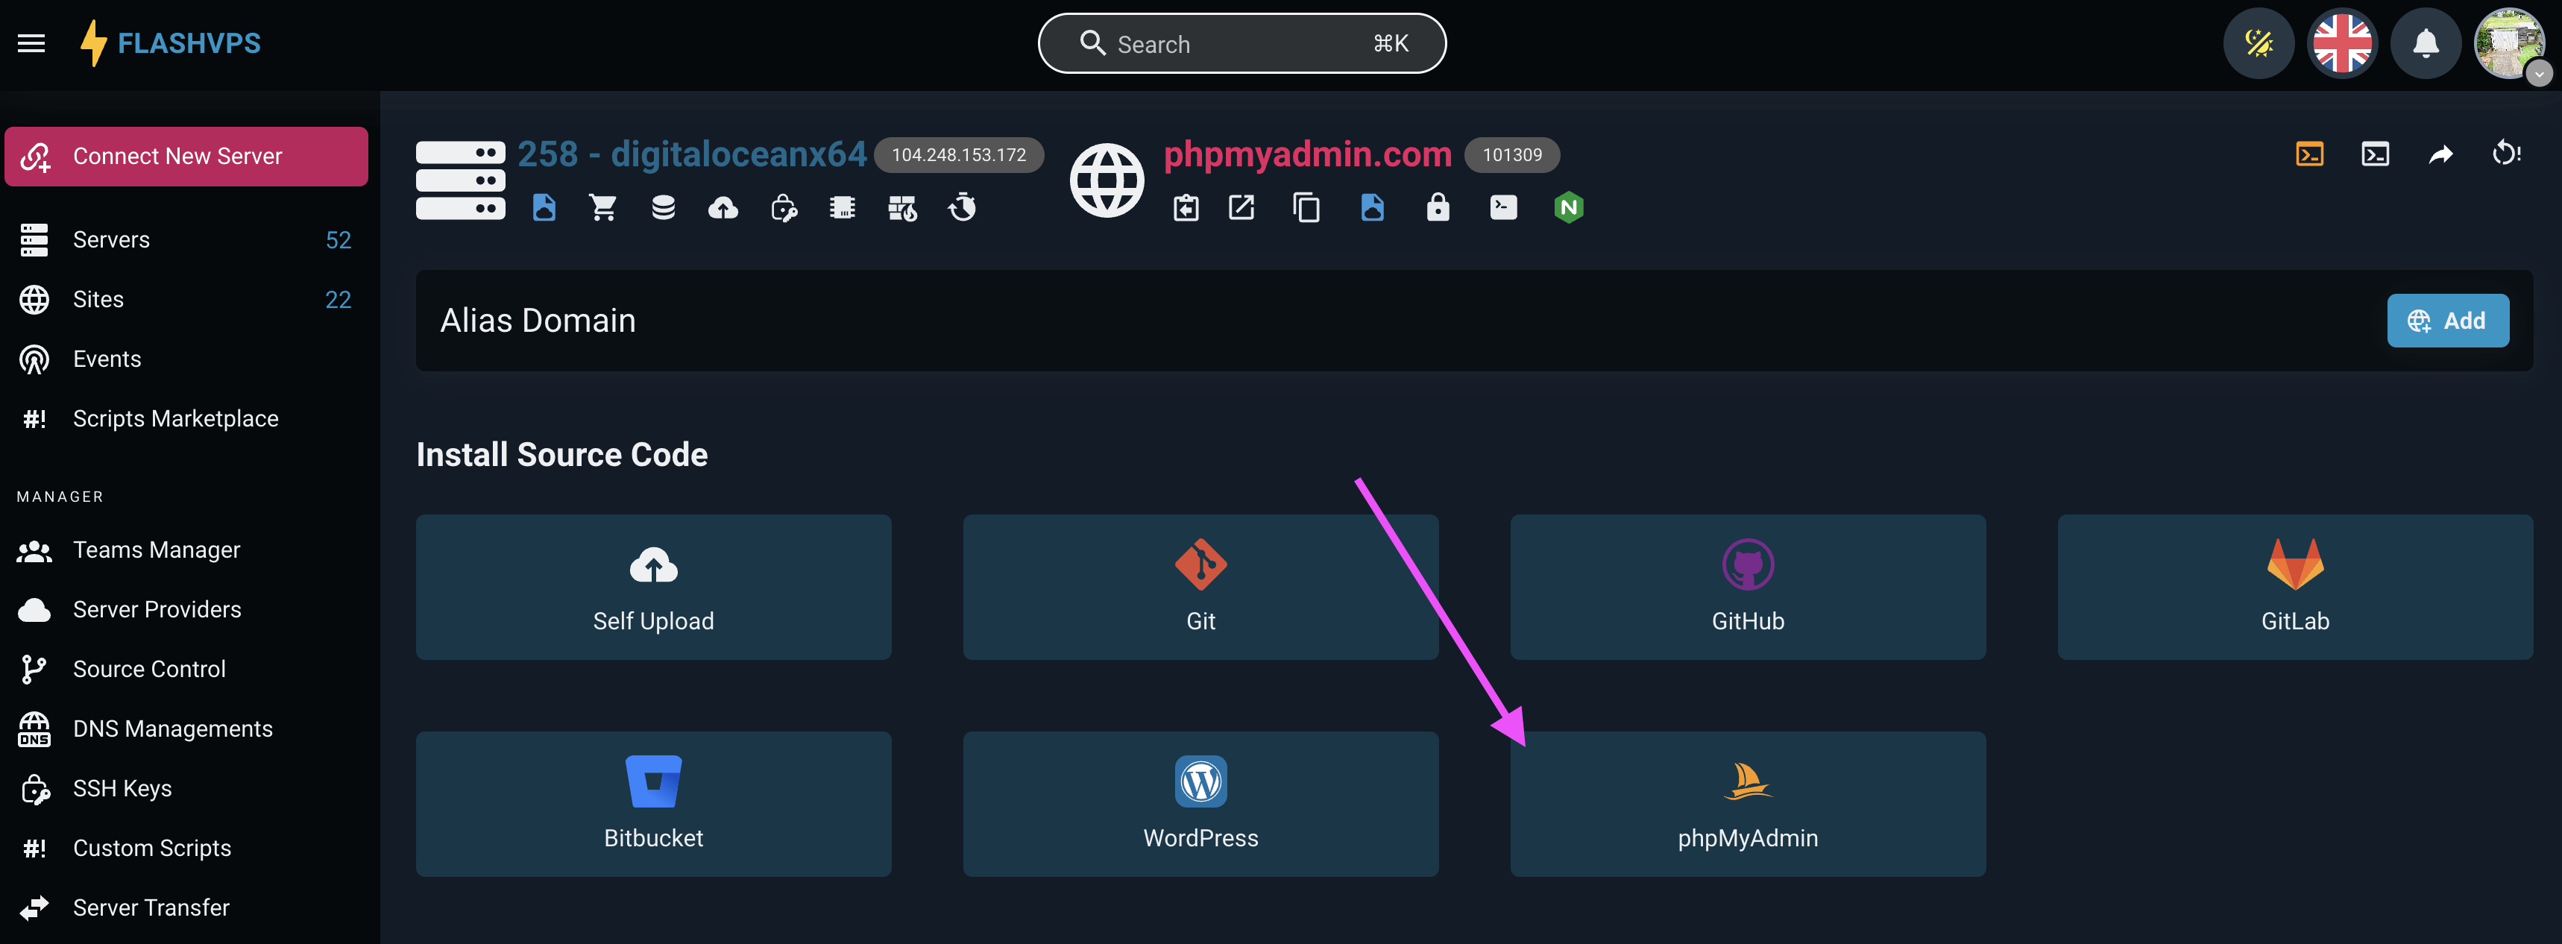2562x944 pixels.
Task: Open the notifications bell
Action: 2426,44
